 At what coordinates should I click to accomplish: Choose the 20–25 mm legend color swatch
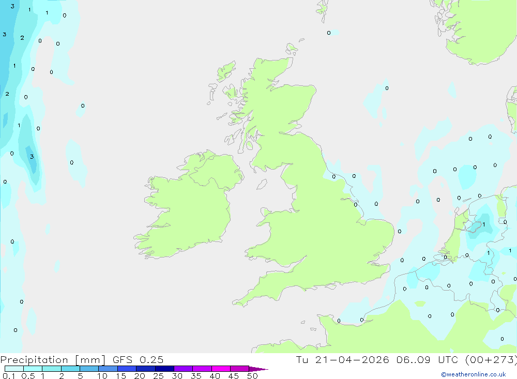coord(146,369)
